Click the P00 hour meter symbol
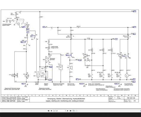This screenshot has height=117, width=141. click(x=61, y=67)
